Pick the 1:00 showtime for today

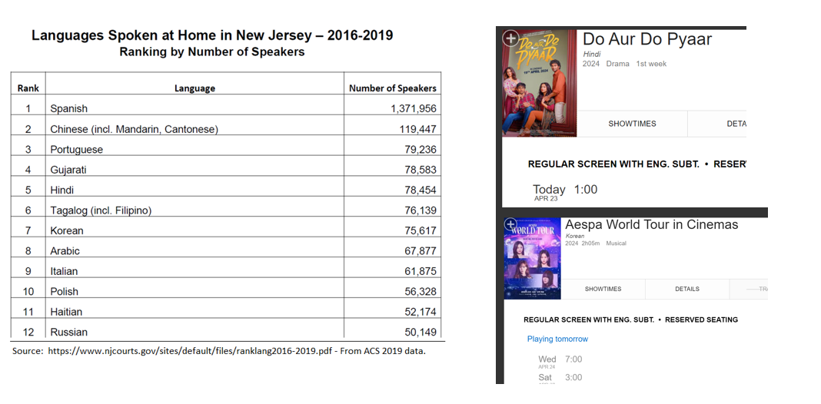pos(585,190)
